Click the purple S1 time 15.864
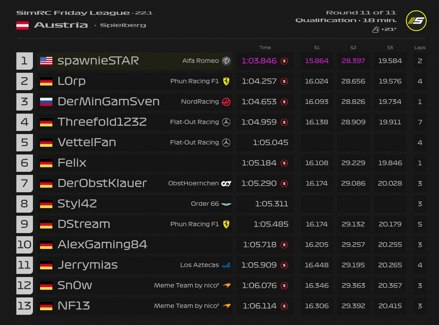 317,61
